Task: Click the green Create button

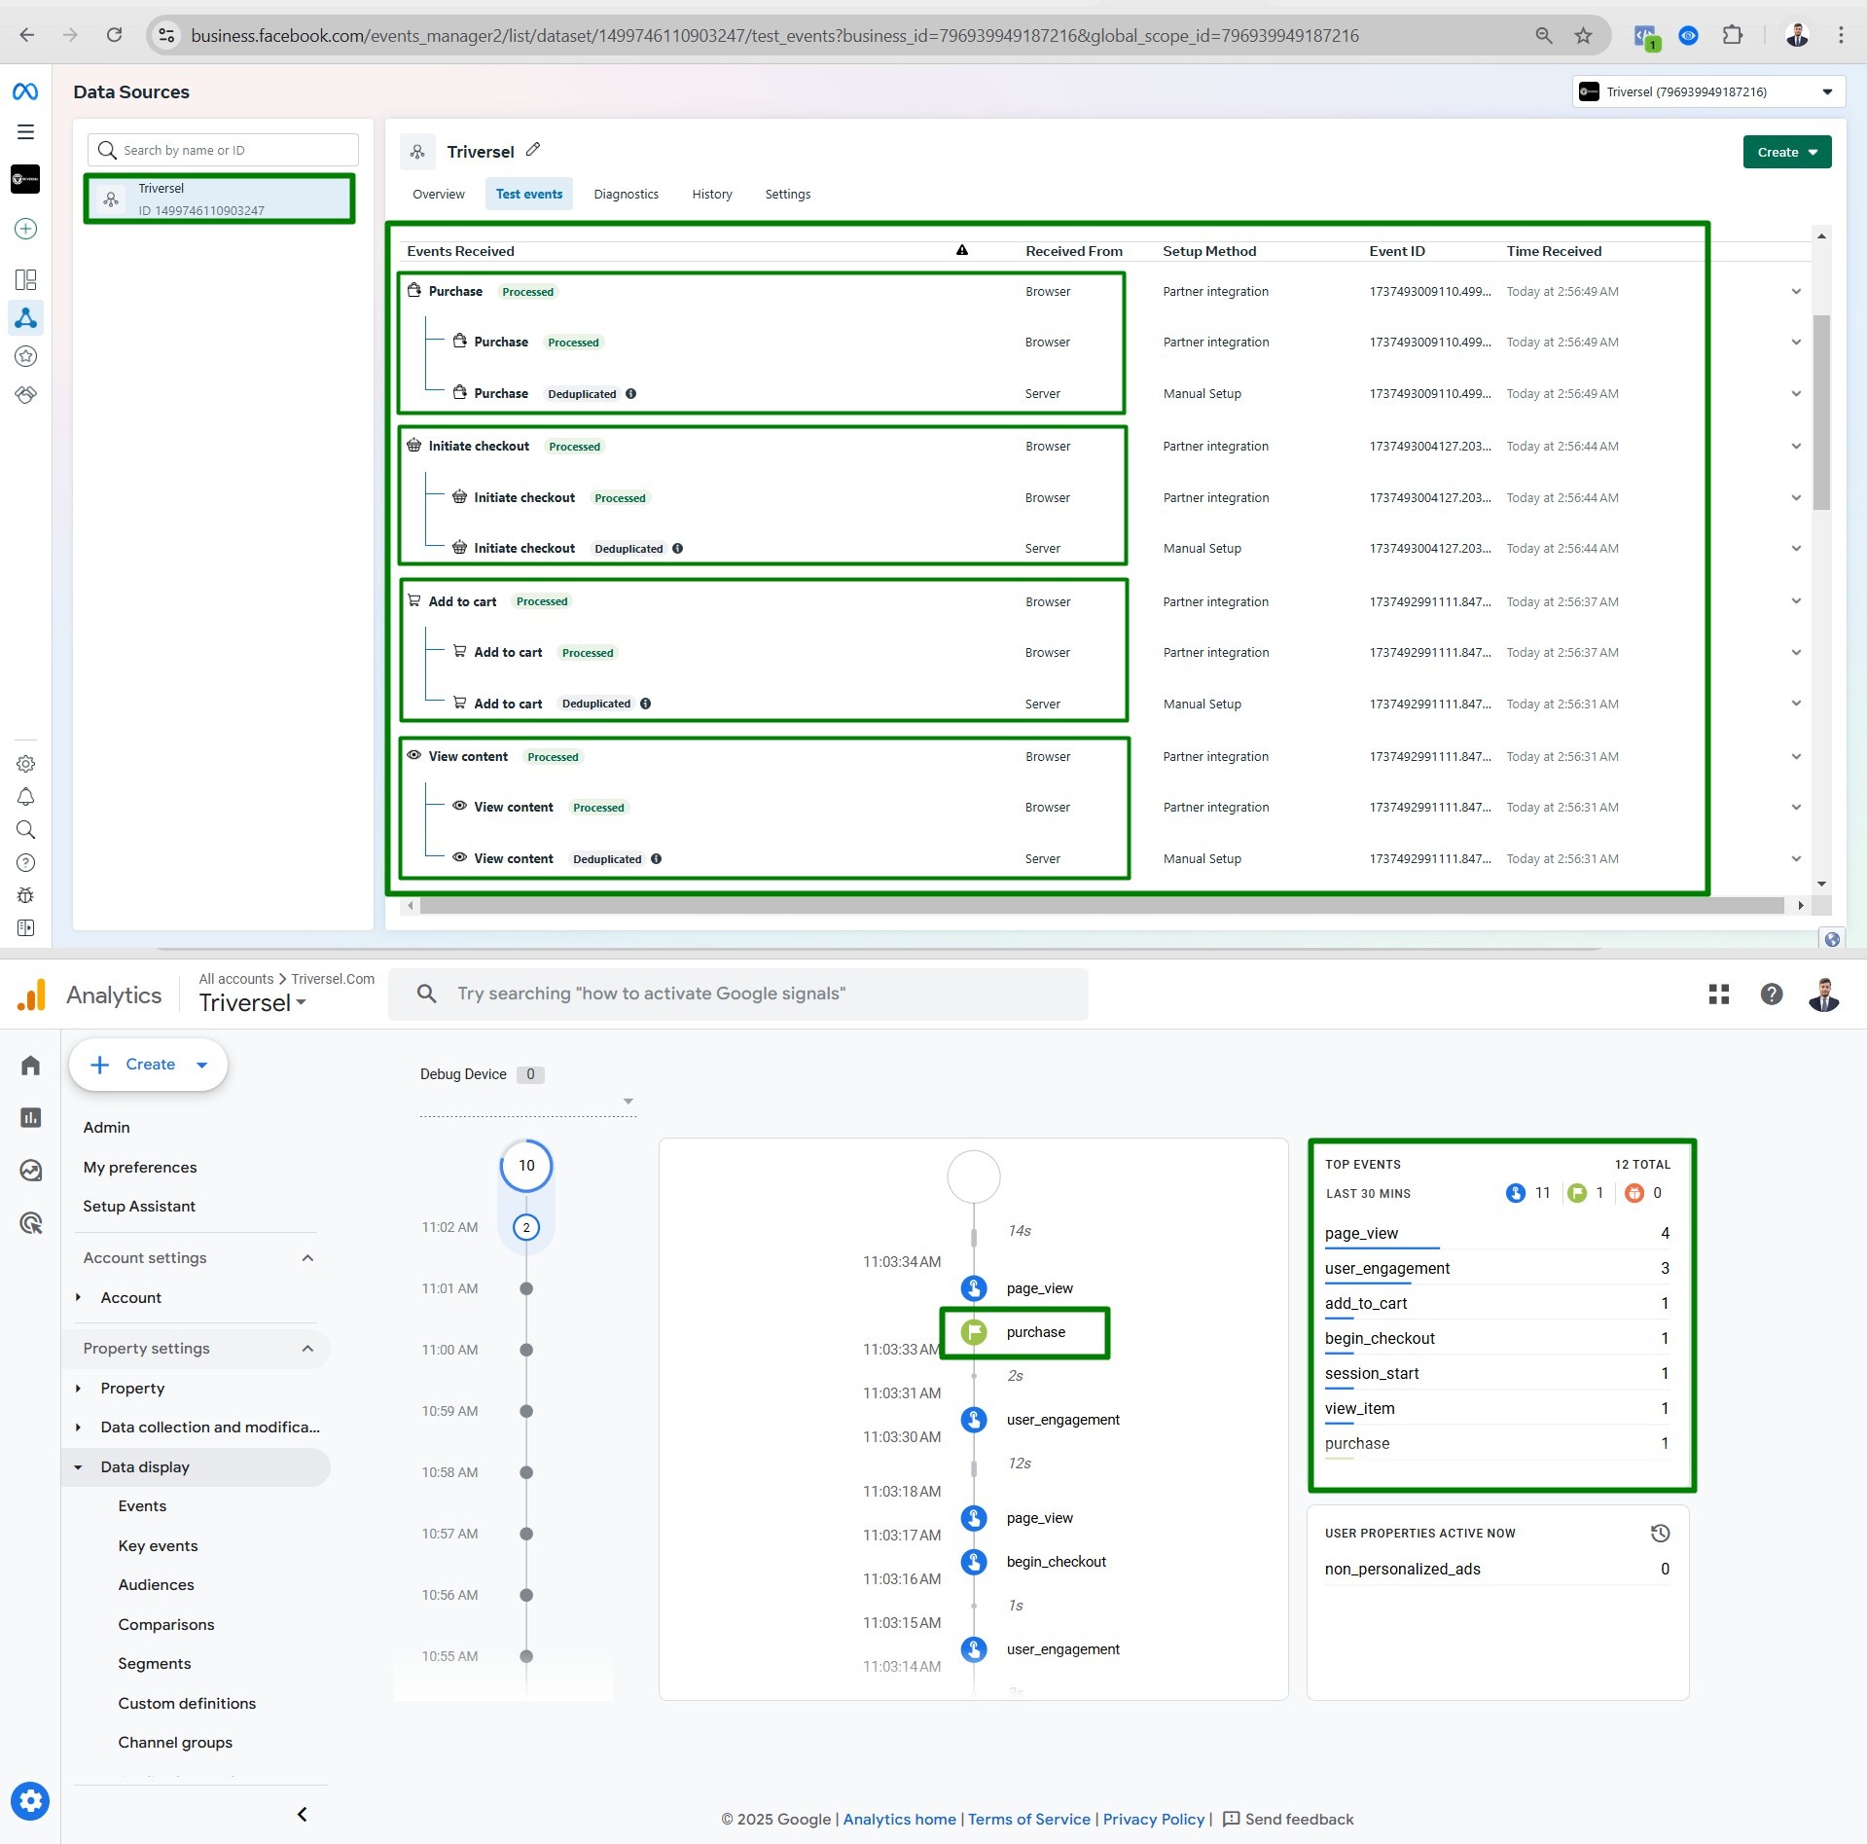Action: (1786, 152)
